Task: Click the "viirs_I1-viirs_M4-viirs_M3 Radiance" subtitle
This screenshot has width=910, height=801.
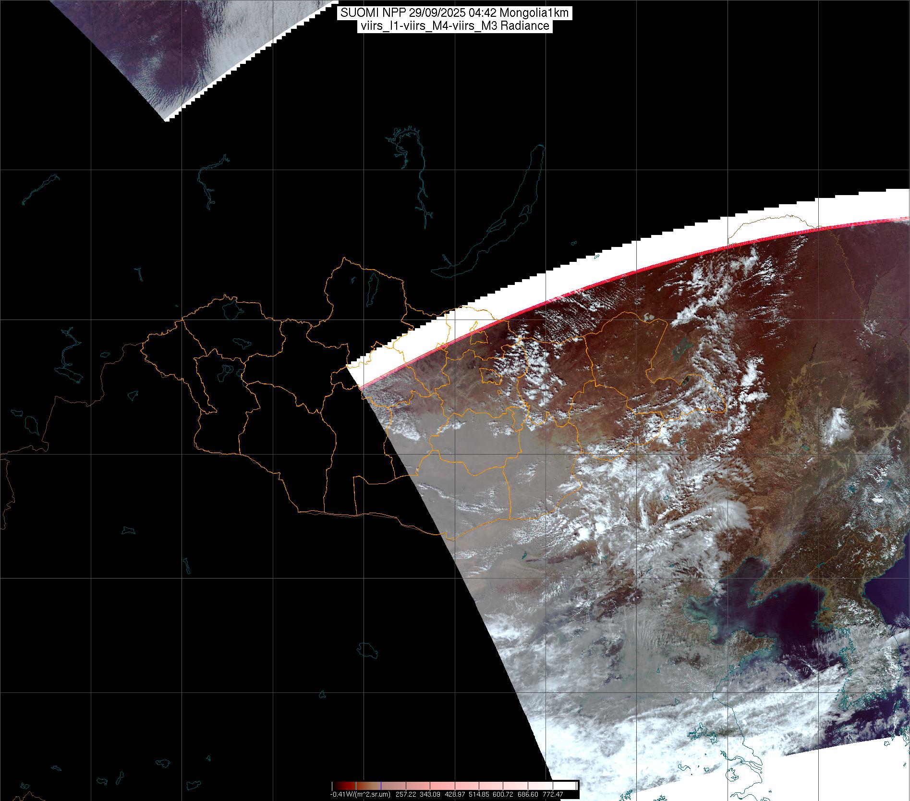Action: pyautogui.click(x=455, y=26)
